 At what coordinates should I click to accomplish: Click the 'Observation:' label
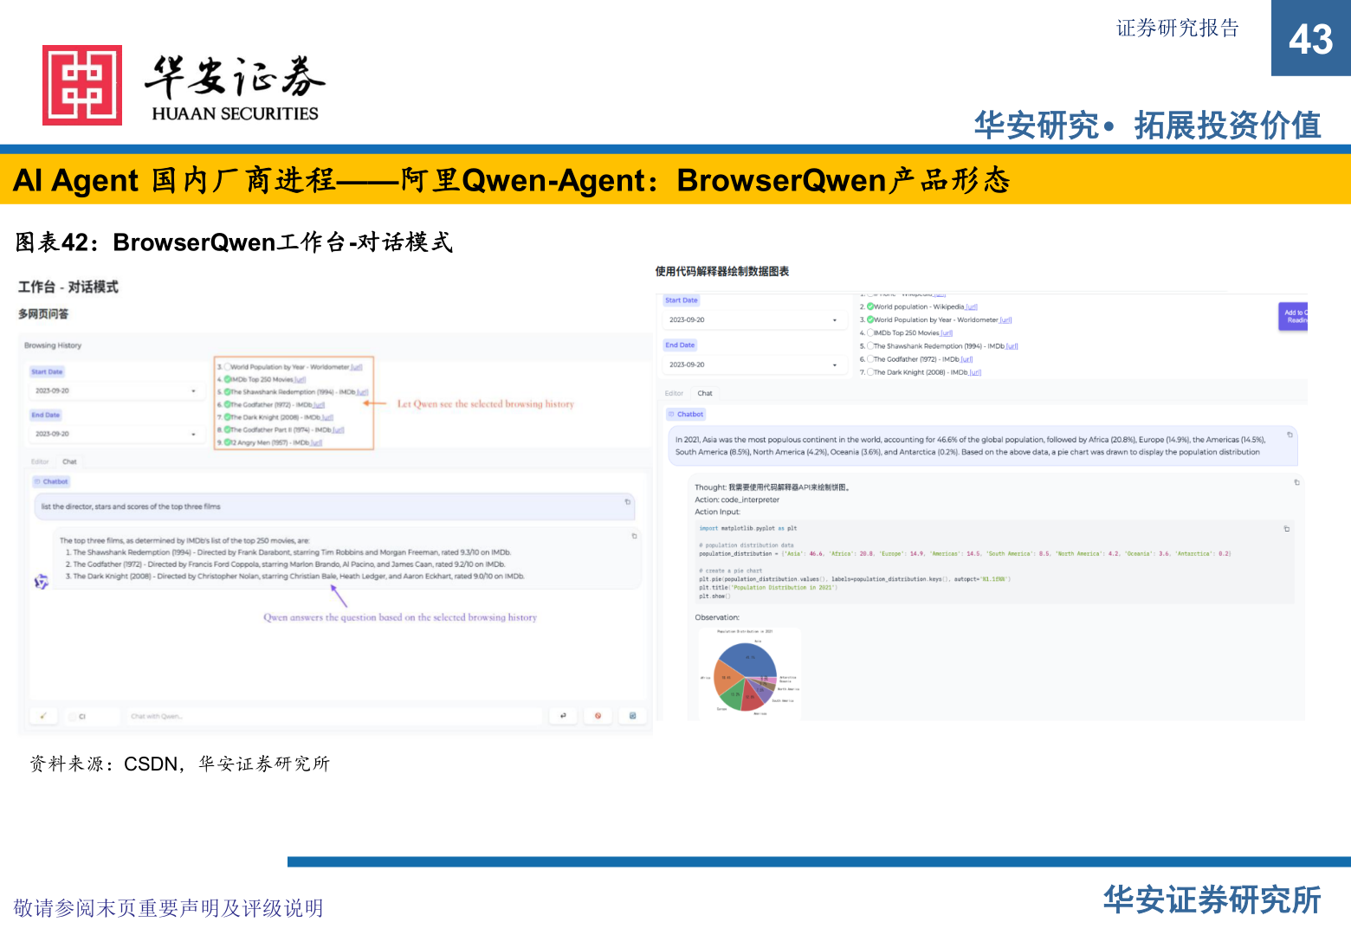coord(717,617)
